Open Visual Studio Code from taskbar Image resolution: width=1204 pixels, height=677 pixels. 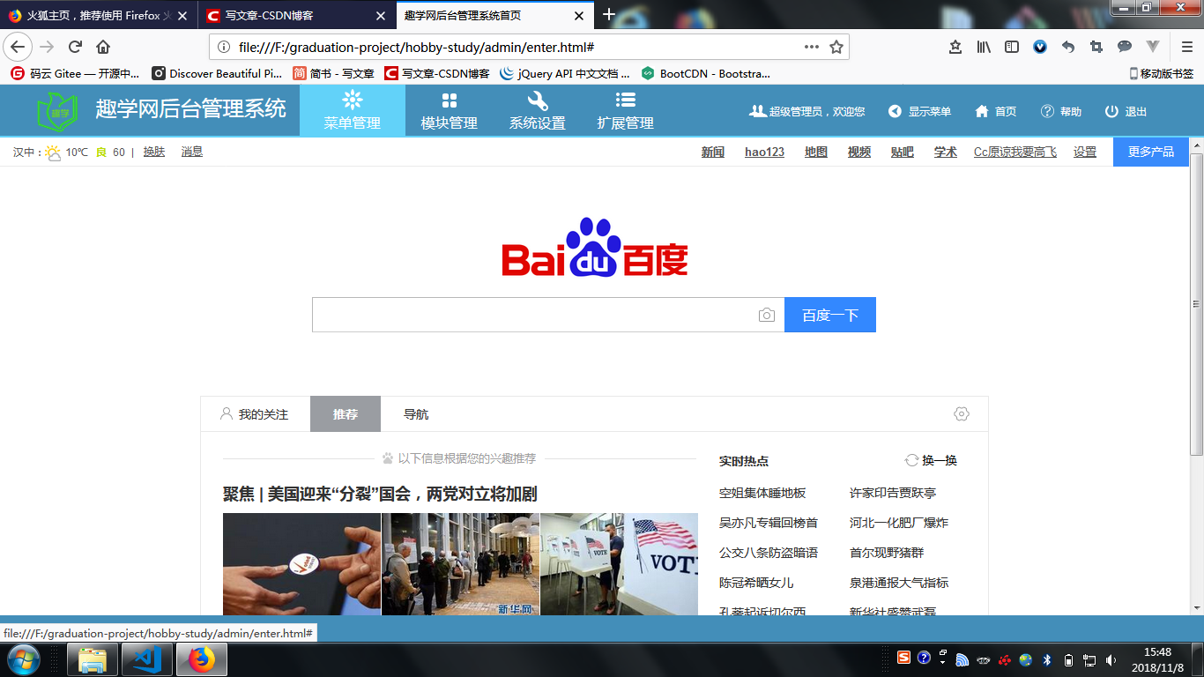click(x=147, y=659)
